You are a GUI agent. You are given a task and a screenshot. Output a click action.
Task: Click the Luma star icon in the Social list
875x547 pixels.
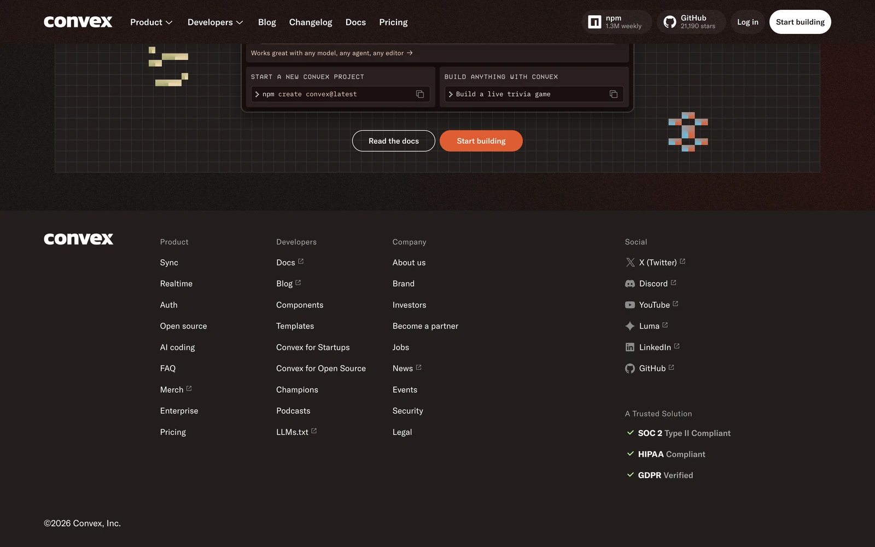coord(630,326)
